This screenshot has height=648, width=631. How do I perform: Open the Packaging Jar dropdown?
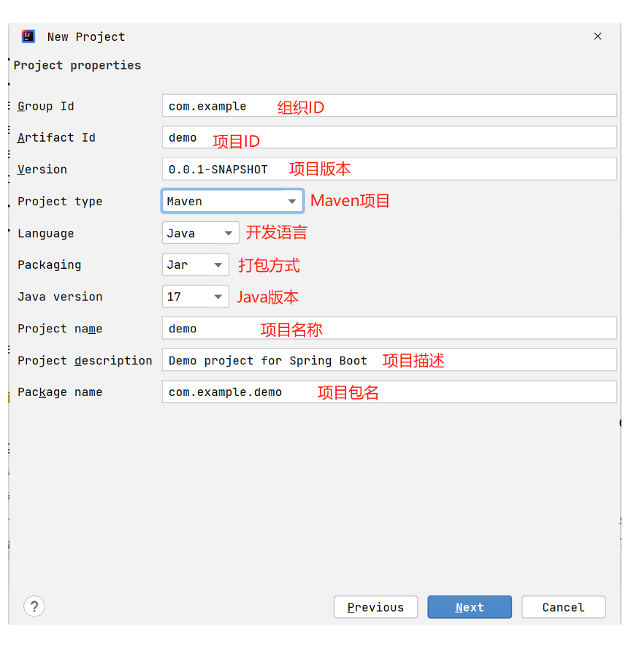pos(196,264)
